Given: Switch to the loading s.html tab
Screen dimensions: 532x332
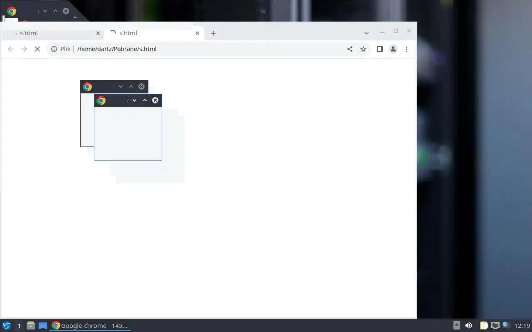Looking at the screenshot, I should (154, 33).
